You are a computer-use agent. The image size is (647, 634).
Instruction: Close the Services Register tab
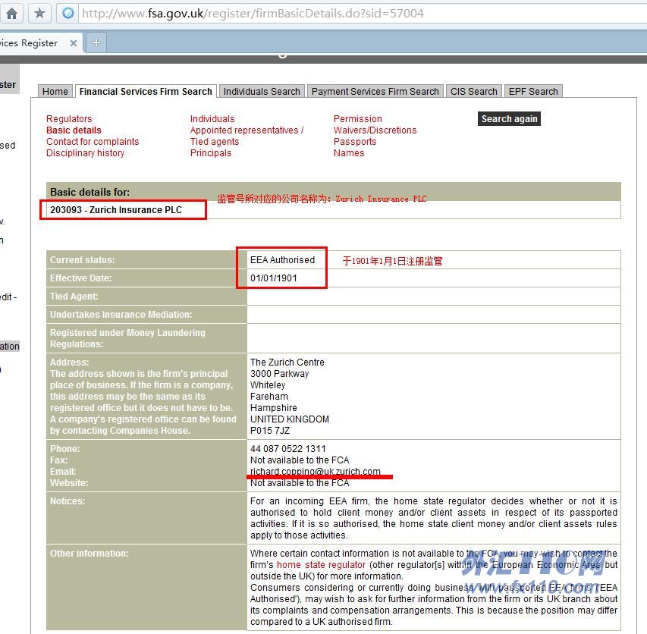[x=74, y=43]
